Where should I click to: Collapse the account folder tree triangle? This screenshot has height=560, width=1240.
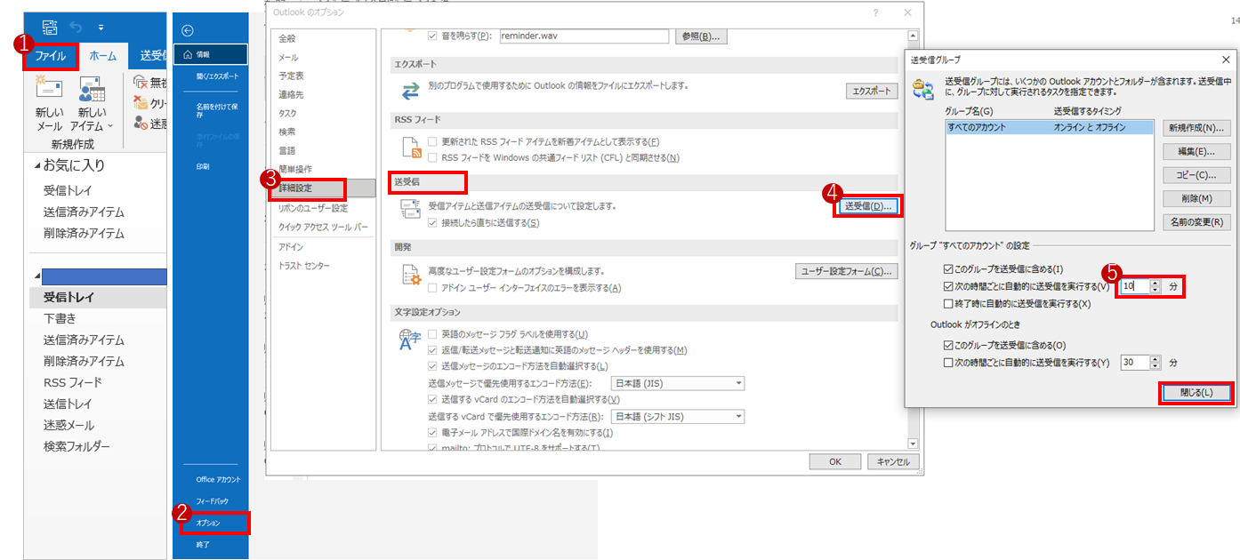(x=37, y=276)
